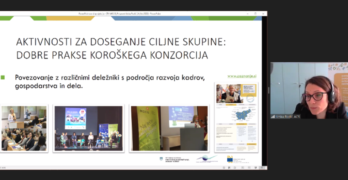Image resolution: width=348 pixels, height=180 pixels.
Task: Open the slideshow menu icon in status bar
Action: point(229,168)
